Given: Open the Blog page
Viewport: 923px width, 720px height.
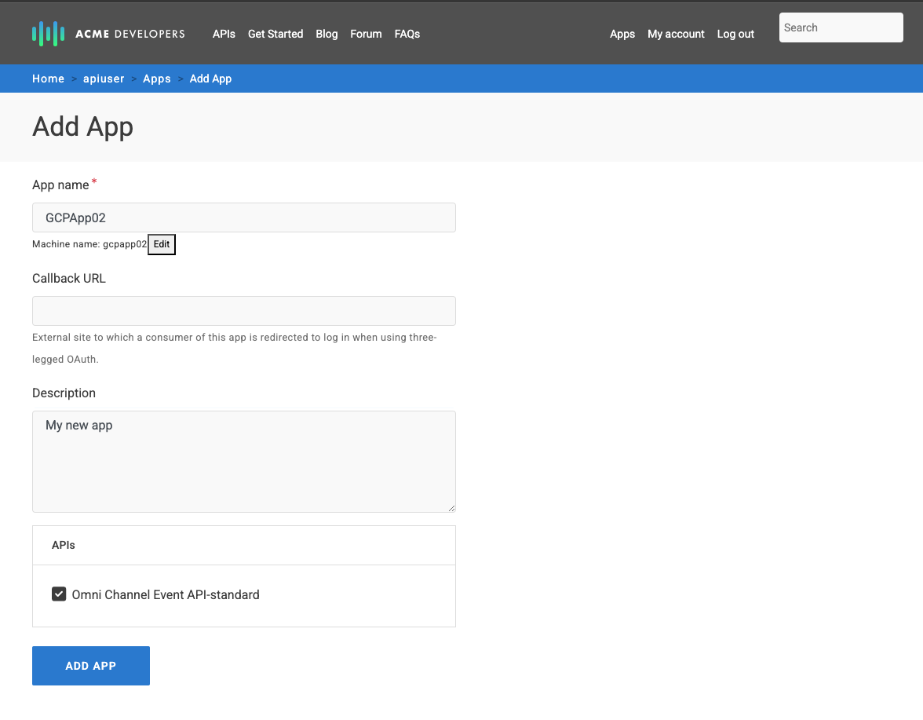Looking at the screenshot, I should pos(327,34).
